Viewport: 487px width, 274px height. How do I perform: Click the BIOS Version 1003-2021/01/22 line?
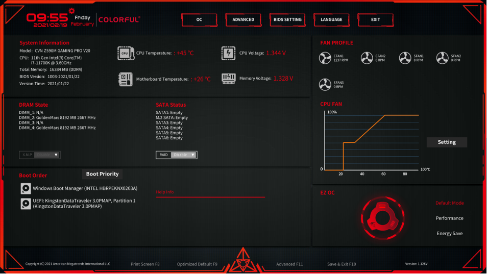pyautogui.click(x=50, y=77)
